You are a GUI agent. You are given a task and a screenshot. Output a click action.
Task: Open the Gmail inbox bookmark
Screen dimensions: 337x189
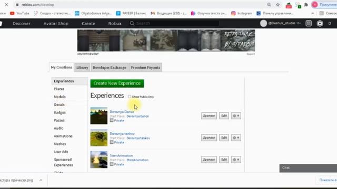(x=168, y=13)
